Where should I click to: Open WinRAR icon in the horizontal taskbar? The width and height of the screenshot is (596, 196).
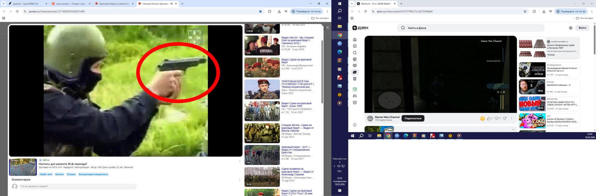pyautogui.click(x=415, y=136)
